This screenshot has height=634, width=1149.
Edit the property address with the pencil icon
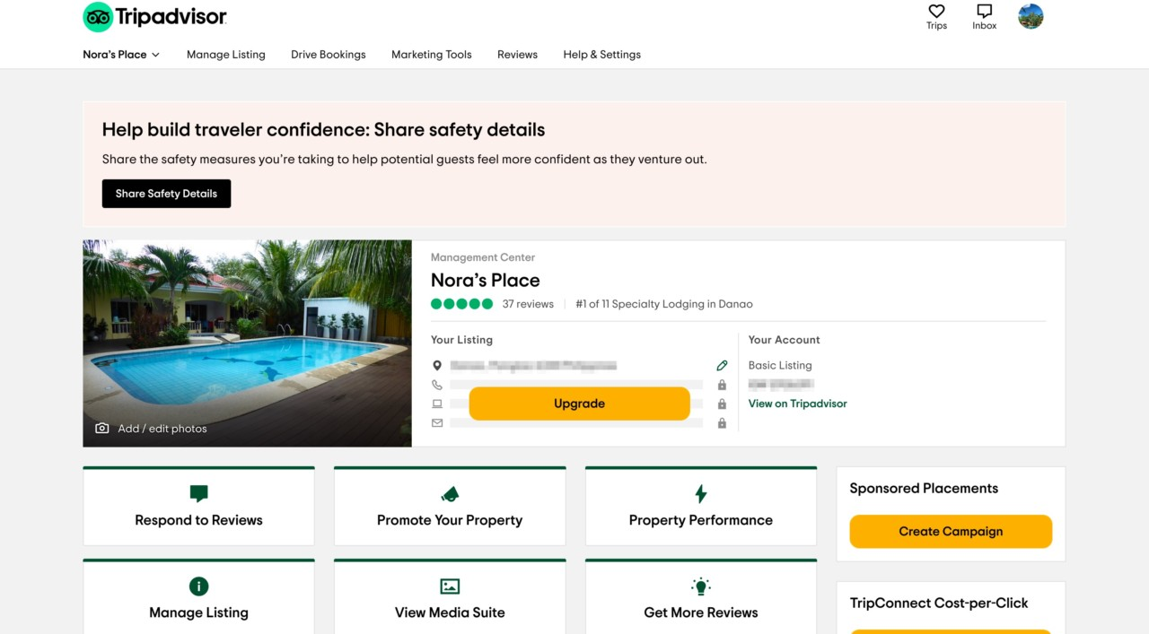pos(722,365)
